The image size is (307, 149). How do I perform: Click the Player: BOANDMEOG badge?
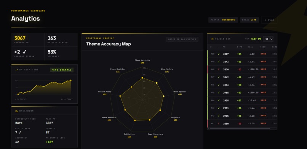(x=223, y=20)
